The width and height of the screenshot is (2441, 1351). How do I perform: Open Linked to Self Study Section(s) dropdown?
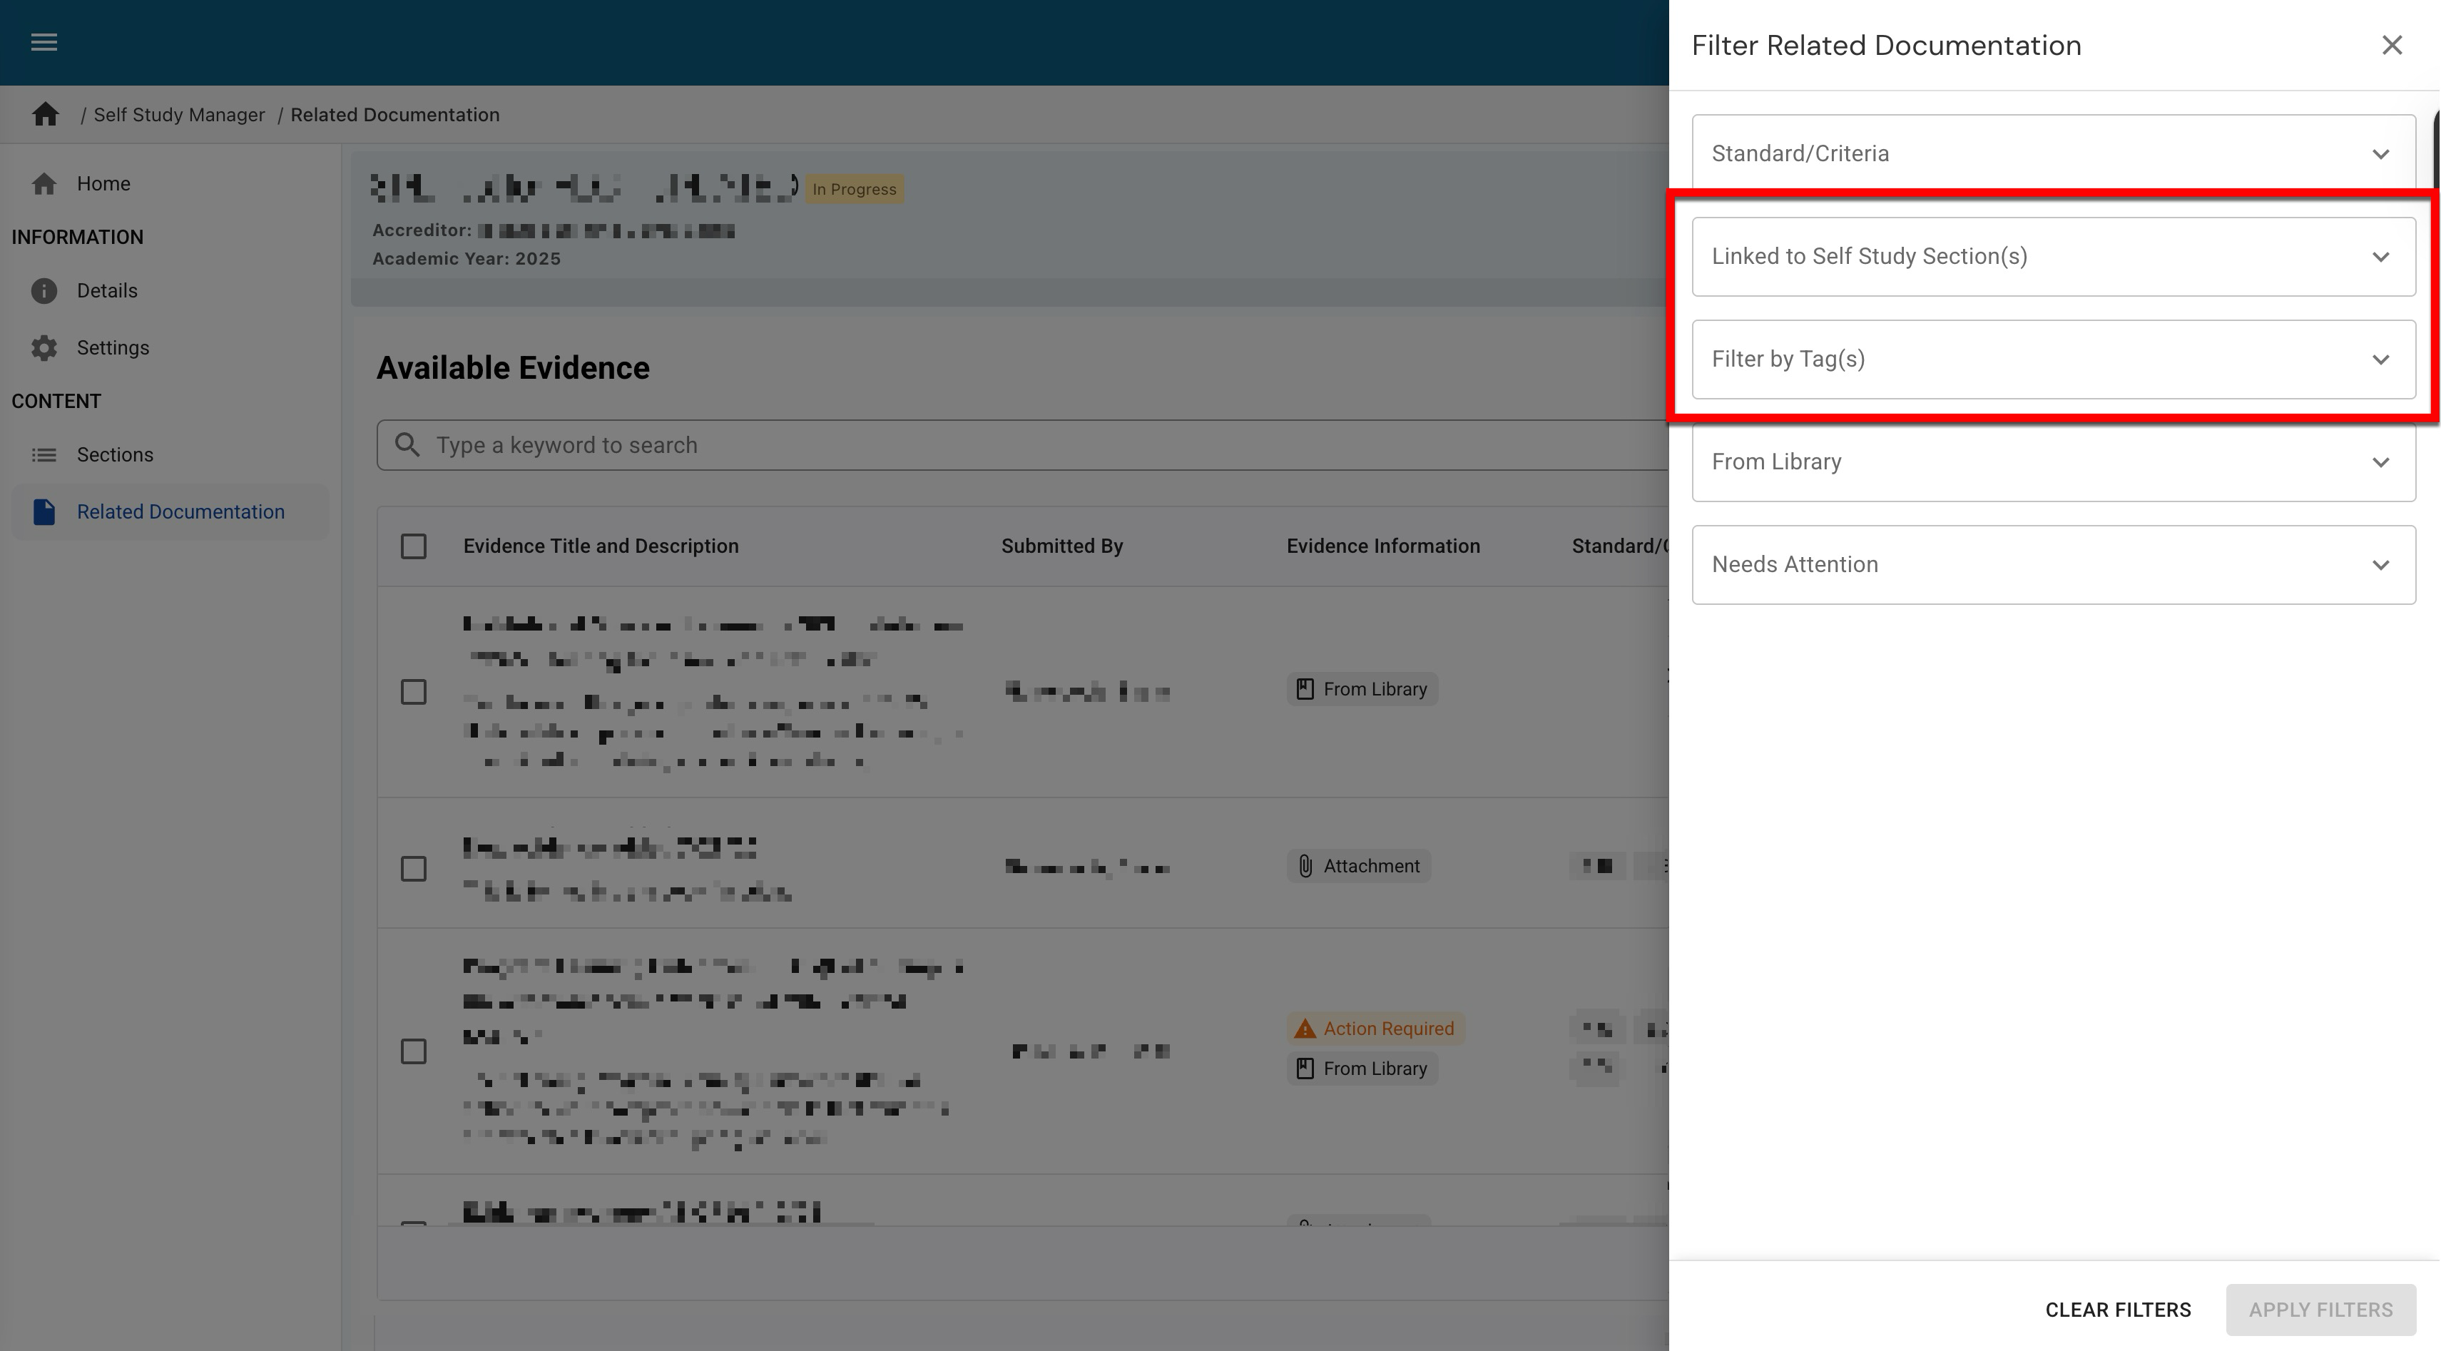coord(2052,257)
